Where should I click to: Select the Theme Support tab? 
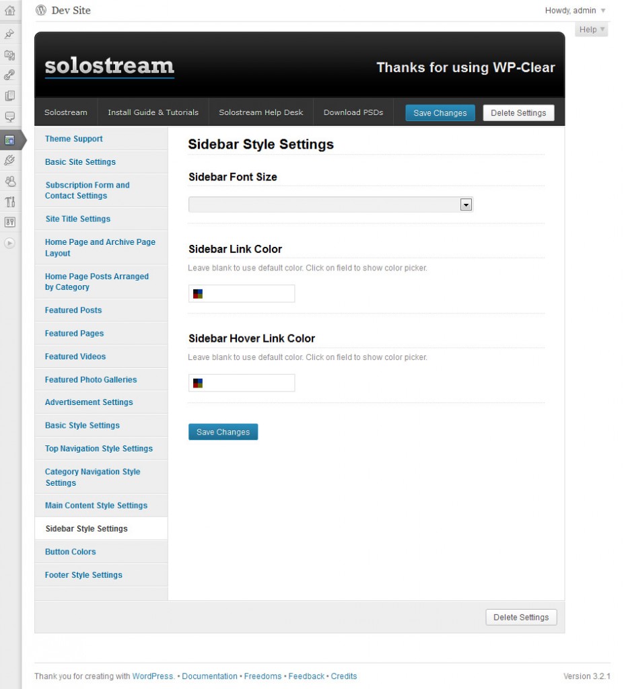[x=101, y=139]
